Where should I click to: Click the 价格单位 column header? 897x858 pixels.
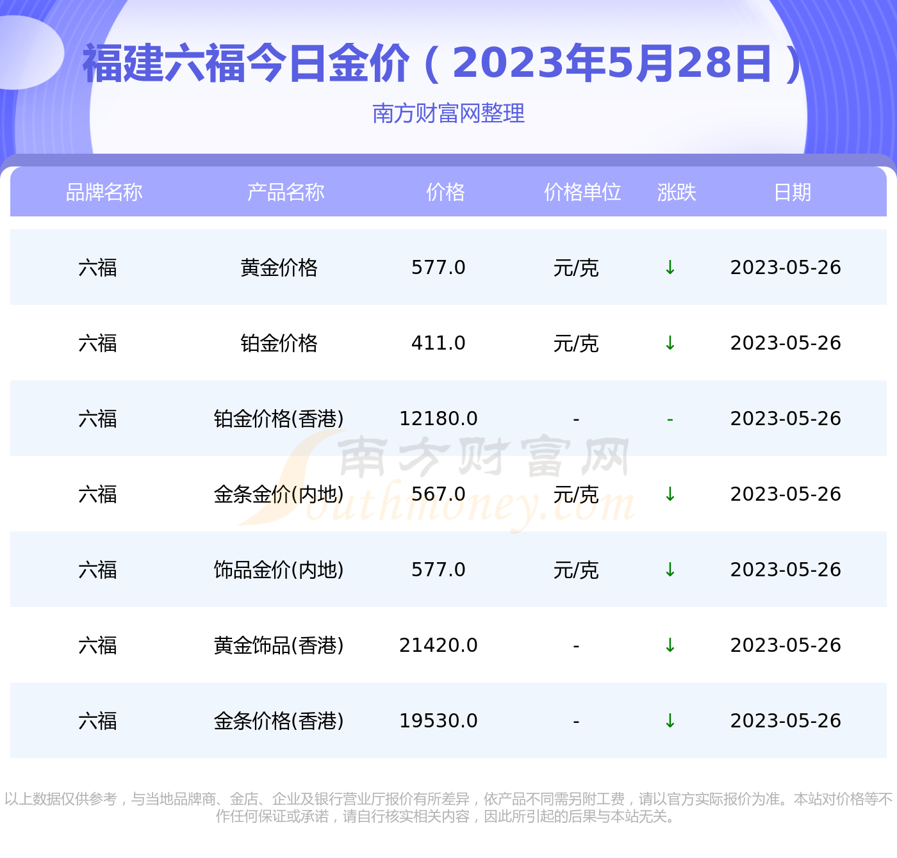(582, 192)
